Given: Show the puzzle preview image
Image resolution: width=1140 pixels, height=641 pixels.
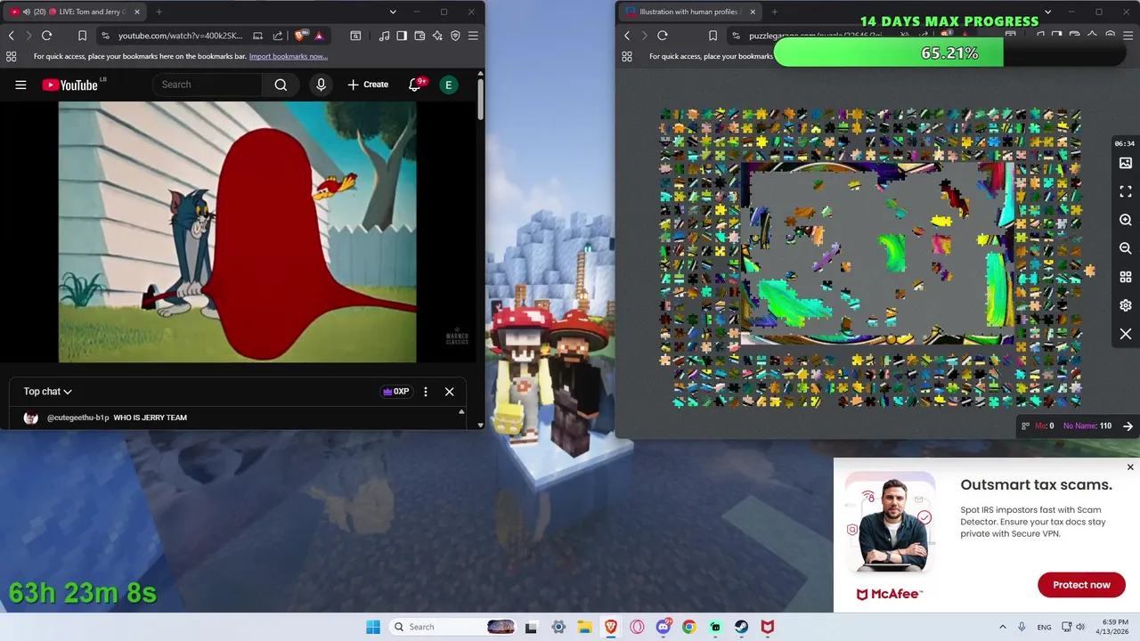Looking at the screenshot, I should [x=1126, y=163].
